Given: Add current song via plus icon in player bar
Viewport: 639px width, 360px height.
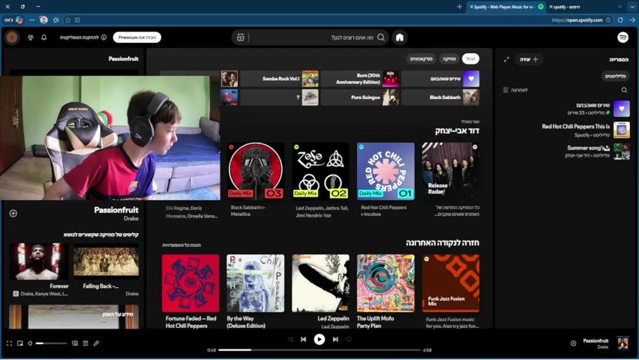Looking at the screenshot, I should (573, 343).
